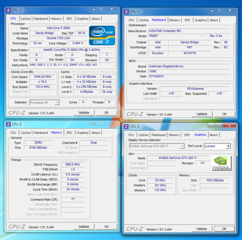242x240 pixels.
Task: Click the processor name field Intel Core i7 2600
Action: tap(58, 28)
